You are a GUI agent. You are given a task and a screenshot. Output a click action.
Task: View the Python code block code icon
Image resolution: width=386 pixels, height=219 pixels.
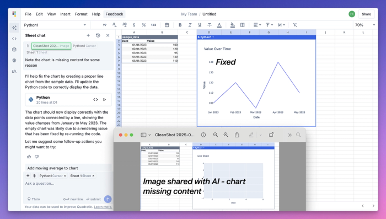click(95, 99)
